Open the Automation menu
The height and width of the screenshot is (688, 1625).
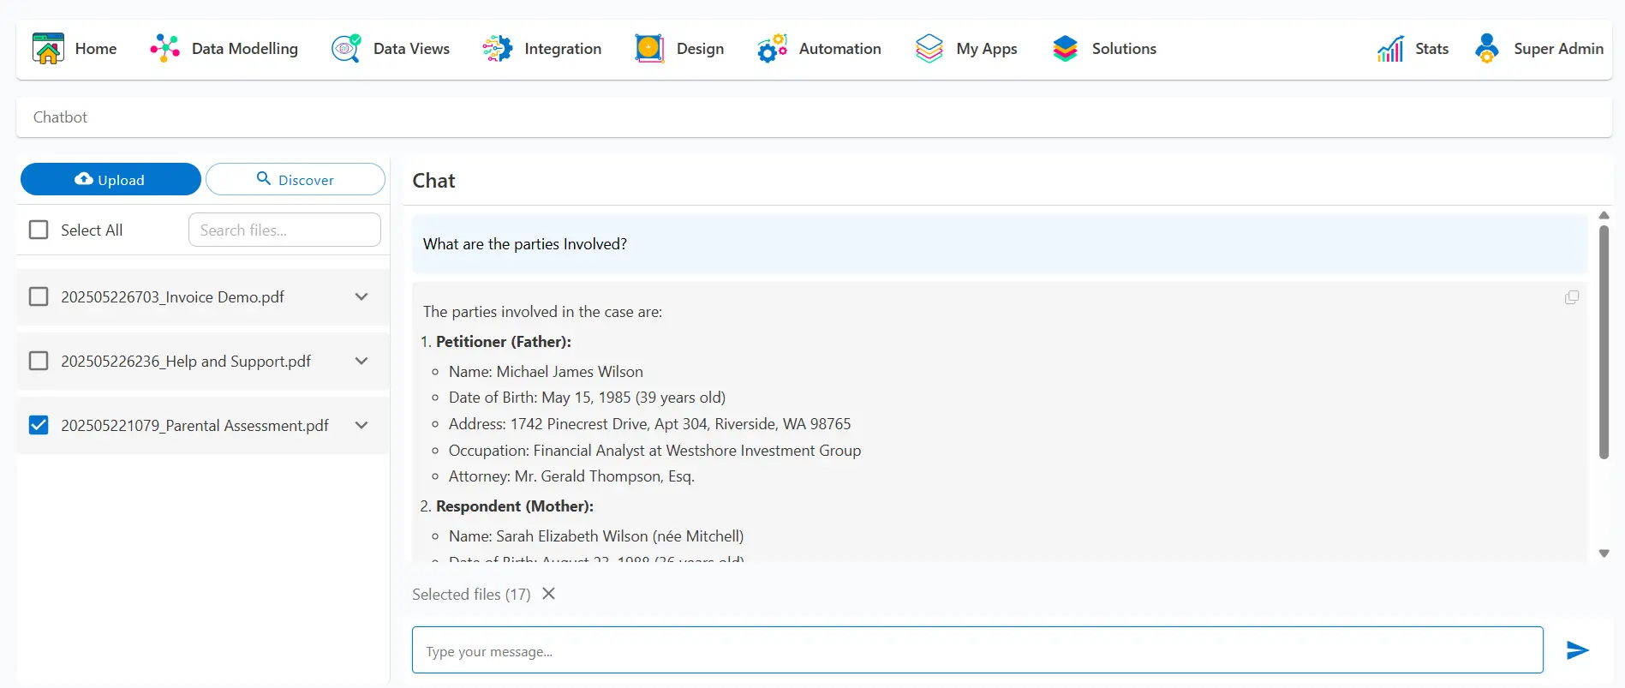[840, 49]
